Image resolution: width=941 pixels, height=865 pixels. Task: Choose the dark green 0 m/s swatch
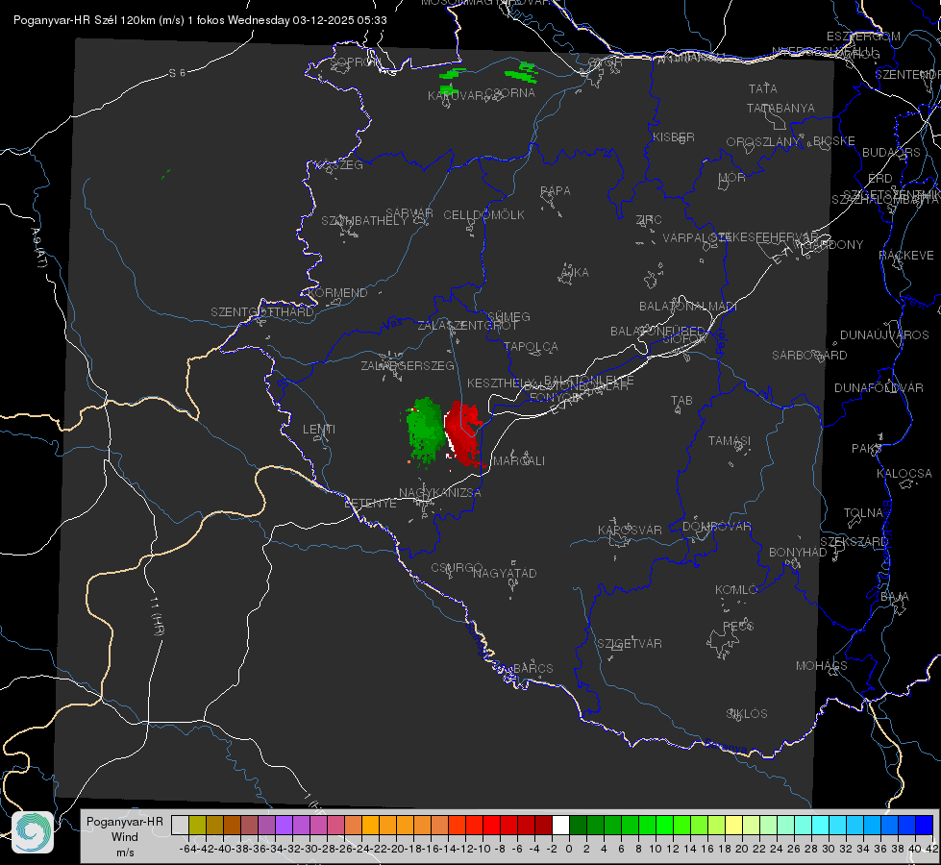point(578,825)
